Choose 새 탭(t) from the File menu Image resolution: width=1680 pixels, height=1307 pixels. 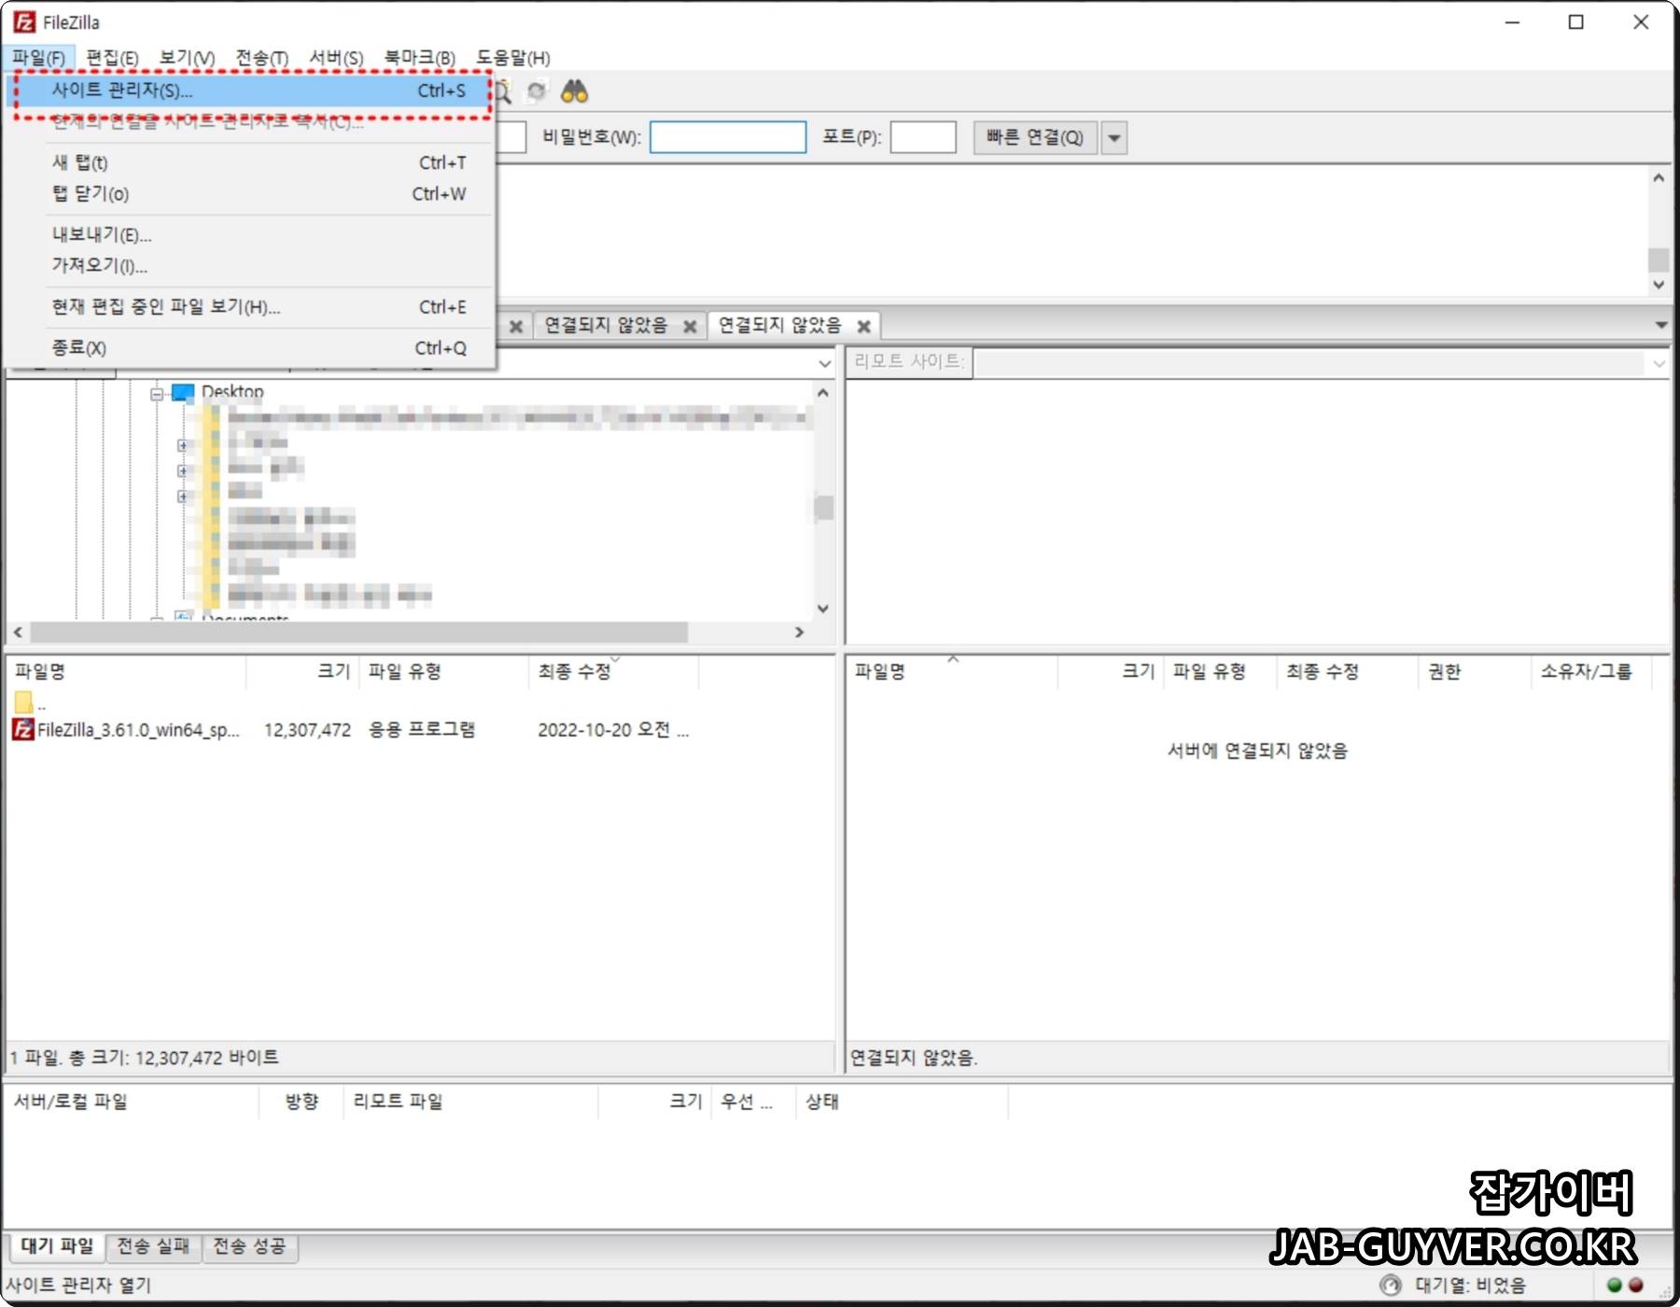[250, 162]
